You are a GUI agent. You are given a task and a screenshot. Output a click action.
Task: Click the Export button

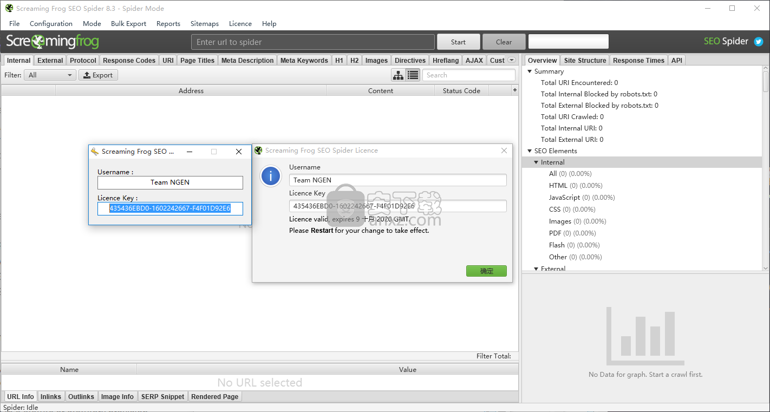coord(98,75)
